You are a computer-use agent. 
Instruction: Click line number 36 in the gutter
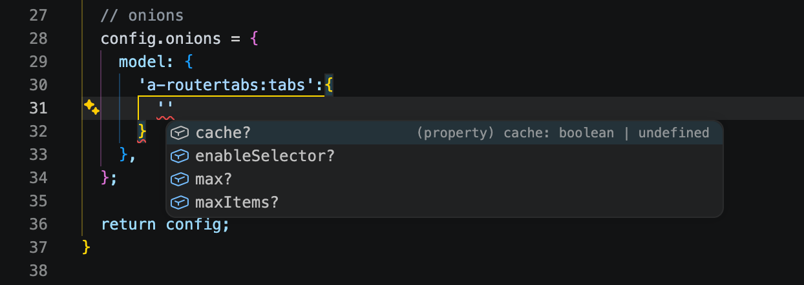(39, 224)
